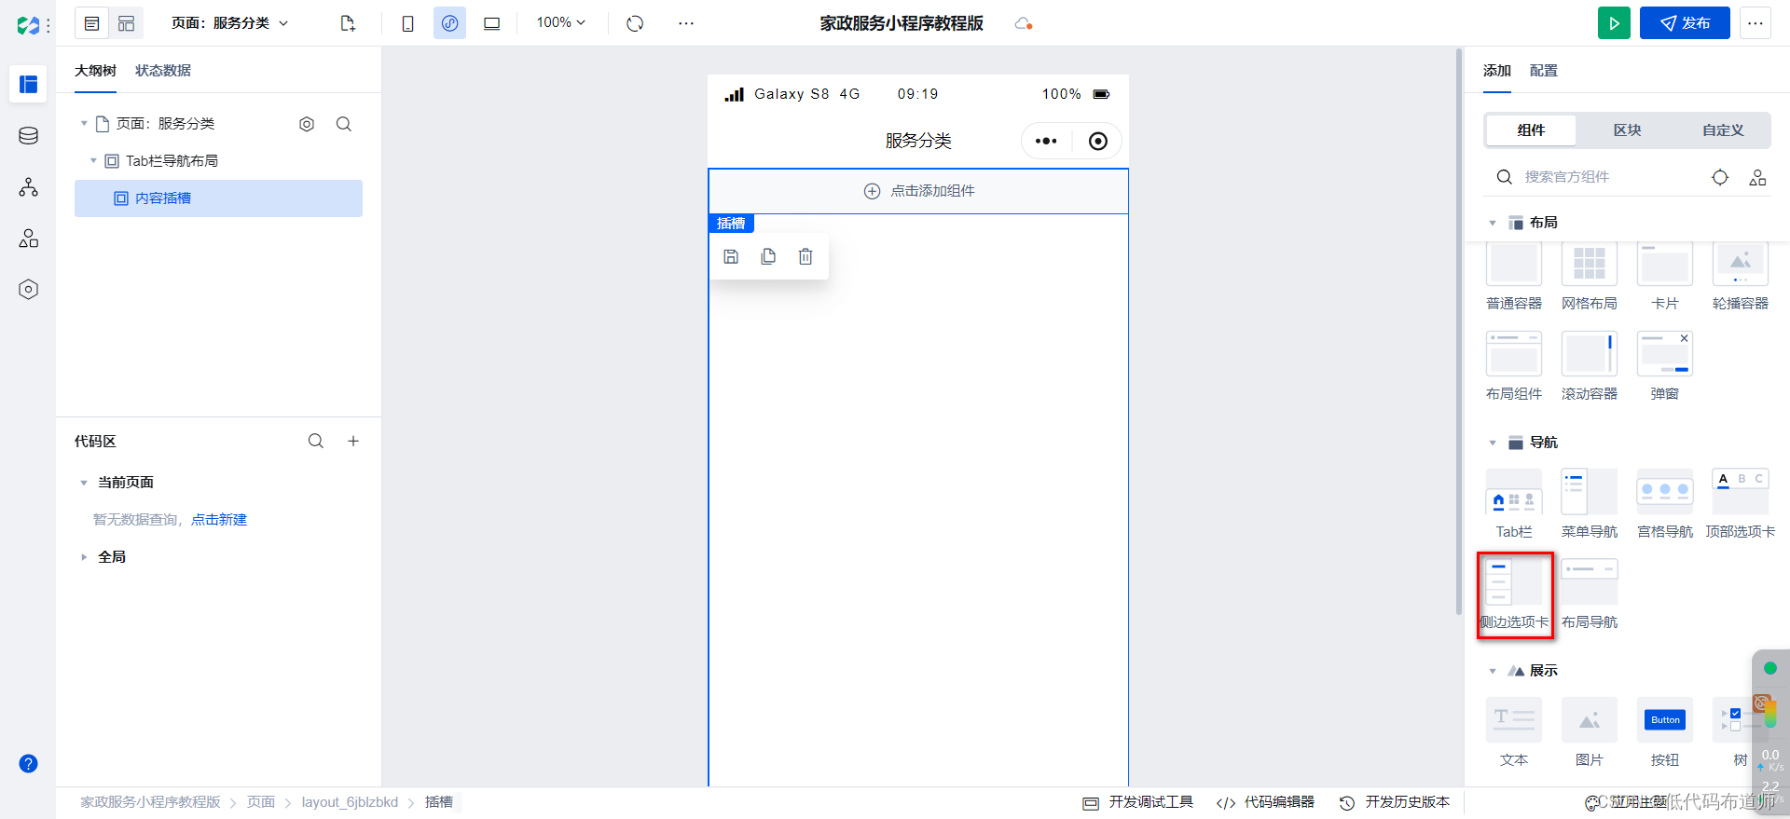The height and width of the screenshot is (819, 1790).
Task: Open 开发调试工具 in bottom bar
Action: 1137,802
